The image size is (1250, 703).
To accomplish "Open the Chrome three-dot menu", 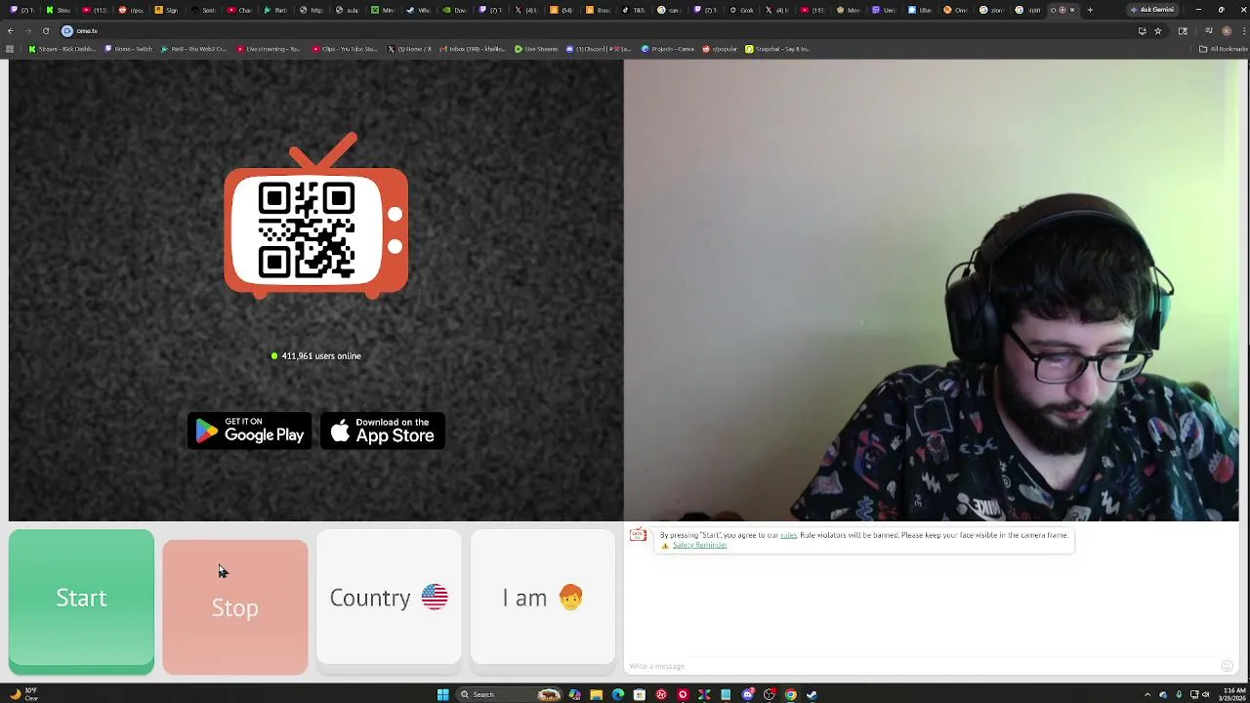I will 1242,31.
